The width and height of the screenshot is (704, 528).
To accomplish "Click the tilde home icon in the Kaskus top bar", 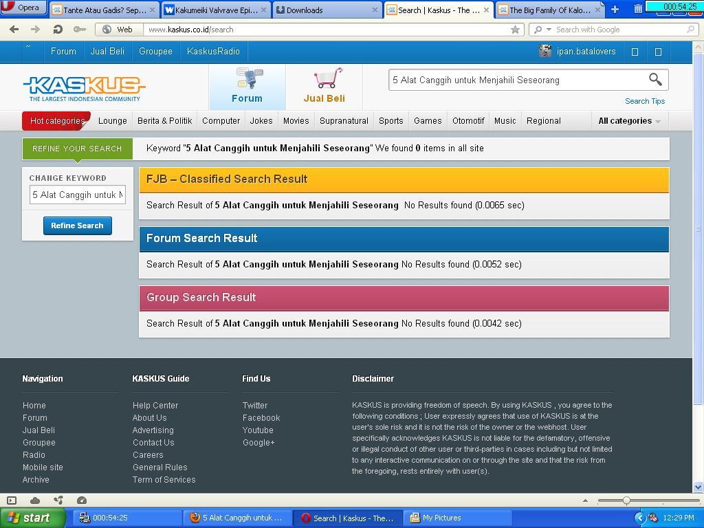I will [28, 47].
